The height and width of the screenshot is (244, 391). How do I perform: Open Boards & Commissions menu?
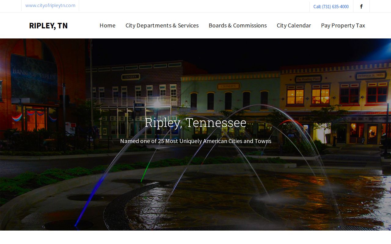pos(238,25)
